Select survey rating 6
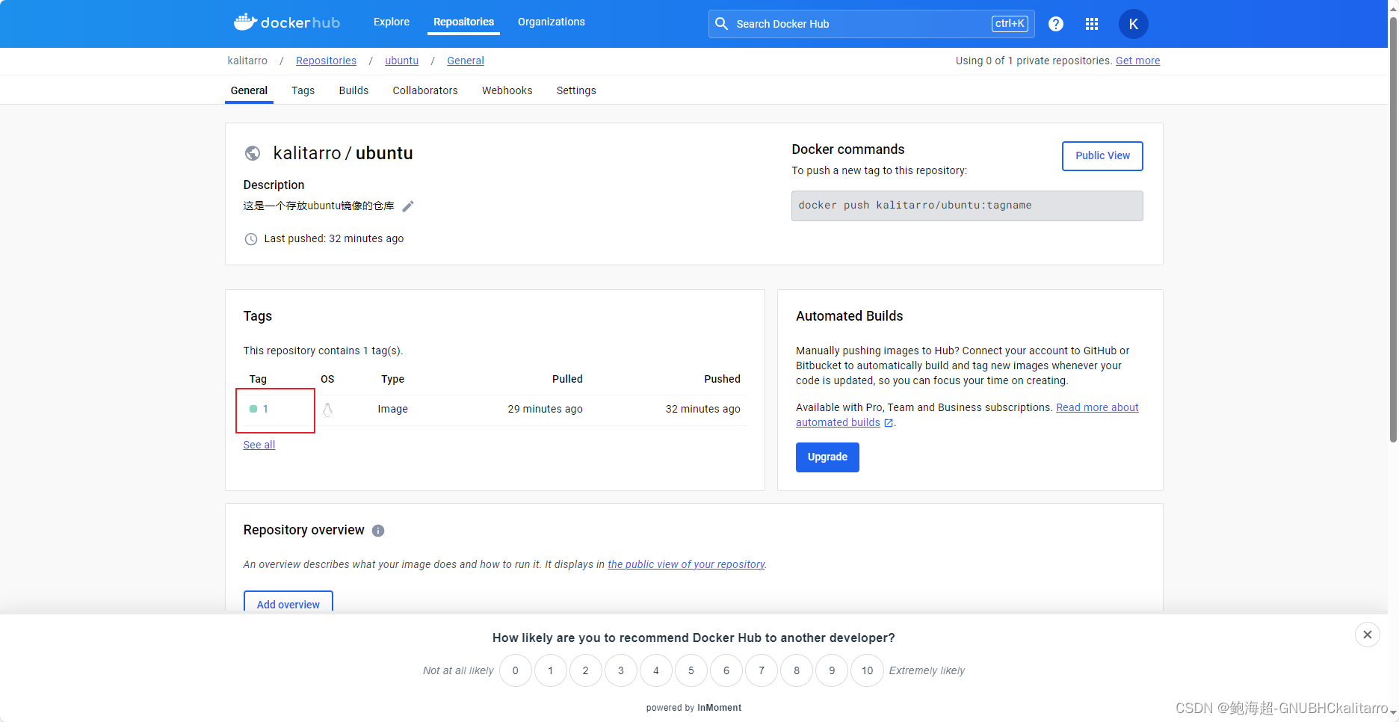 (x=726, y=670)
